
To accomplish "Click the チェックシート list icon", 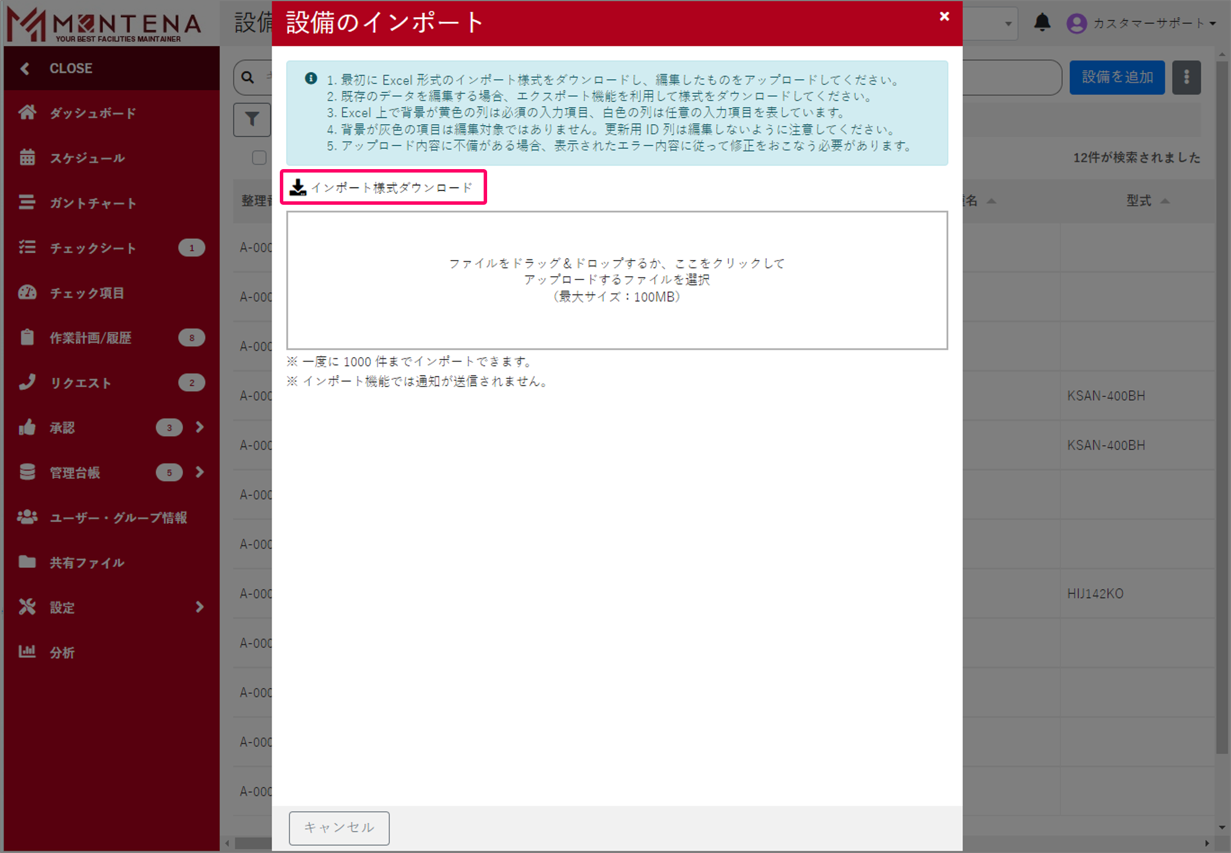I will click(26, 247).
